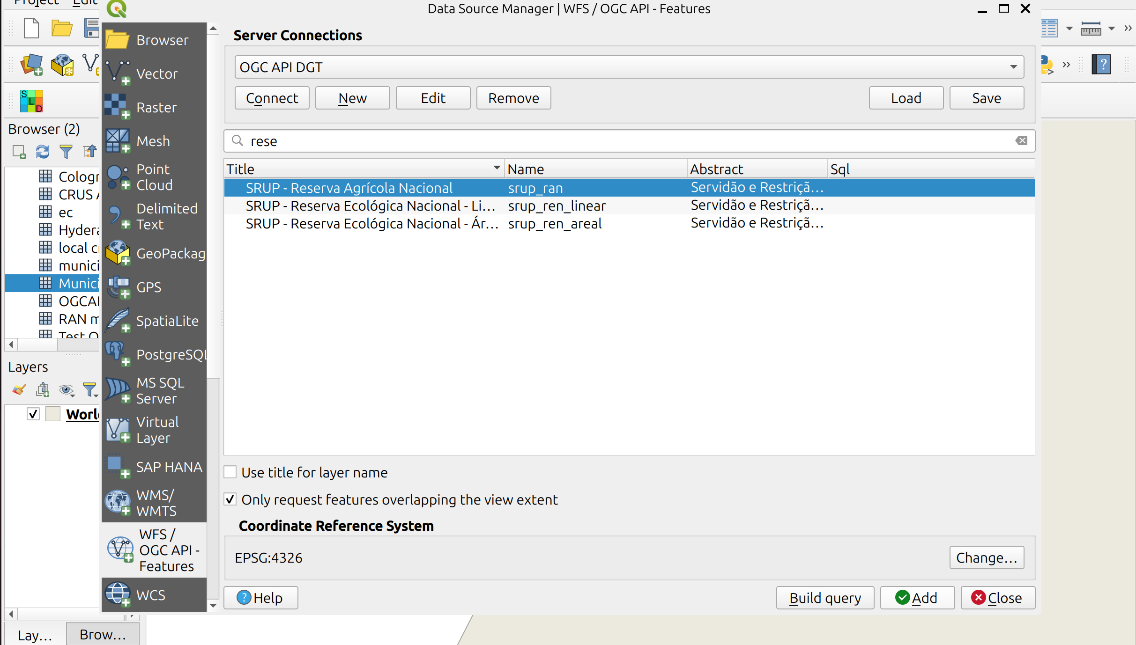Open WMS/WMTS source tab

(154, 503)
